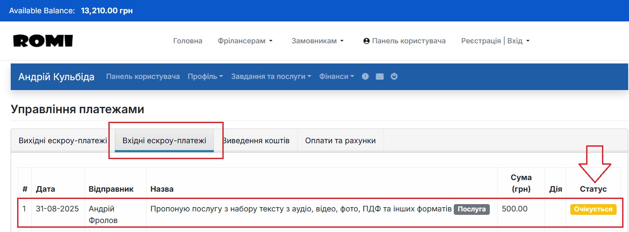The height and width of the screenshot is (232, 629).
Task: Expand the Профіль menu
Action: 205,76
